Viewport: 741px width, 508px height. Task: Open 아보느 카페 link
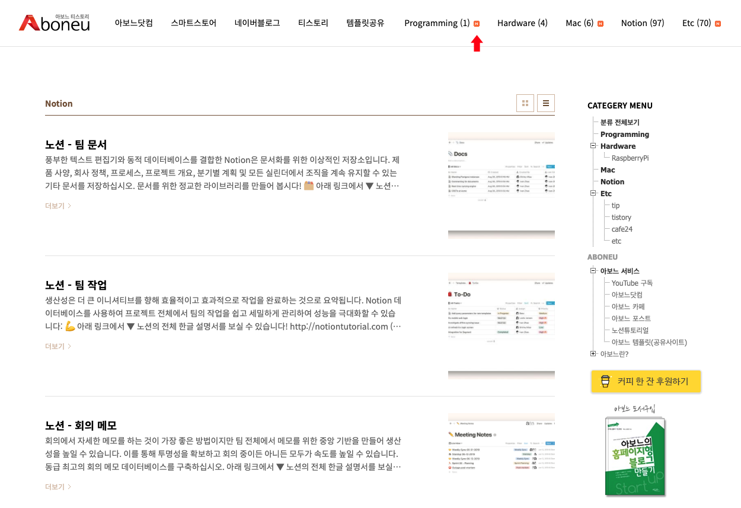point(628,306)
